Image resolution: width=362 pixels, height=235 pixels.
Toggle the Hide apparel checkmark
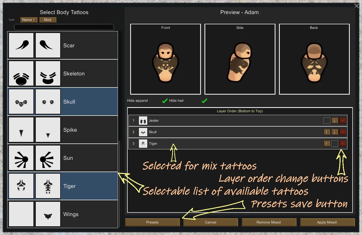click(x=165, y=101)
